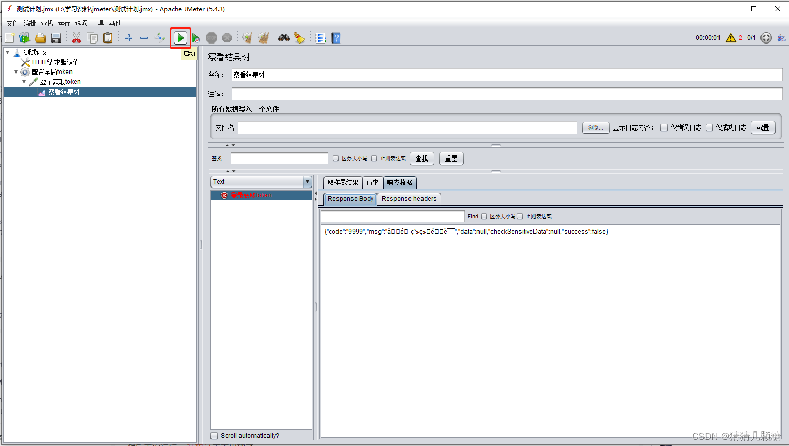This screenshot has height=446, width=789.
Task: Click Start no pauses icon
Action: 195,38
